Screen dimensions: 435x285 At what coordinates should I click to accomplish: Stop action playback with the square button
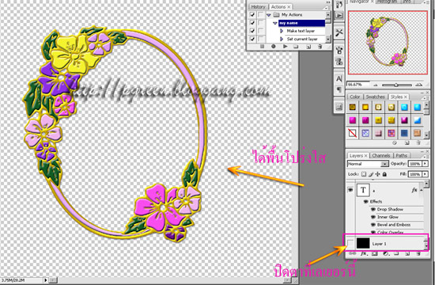(x=262, y=47)
